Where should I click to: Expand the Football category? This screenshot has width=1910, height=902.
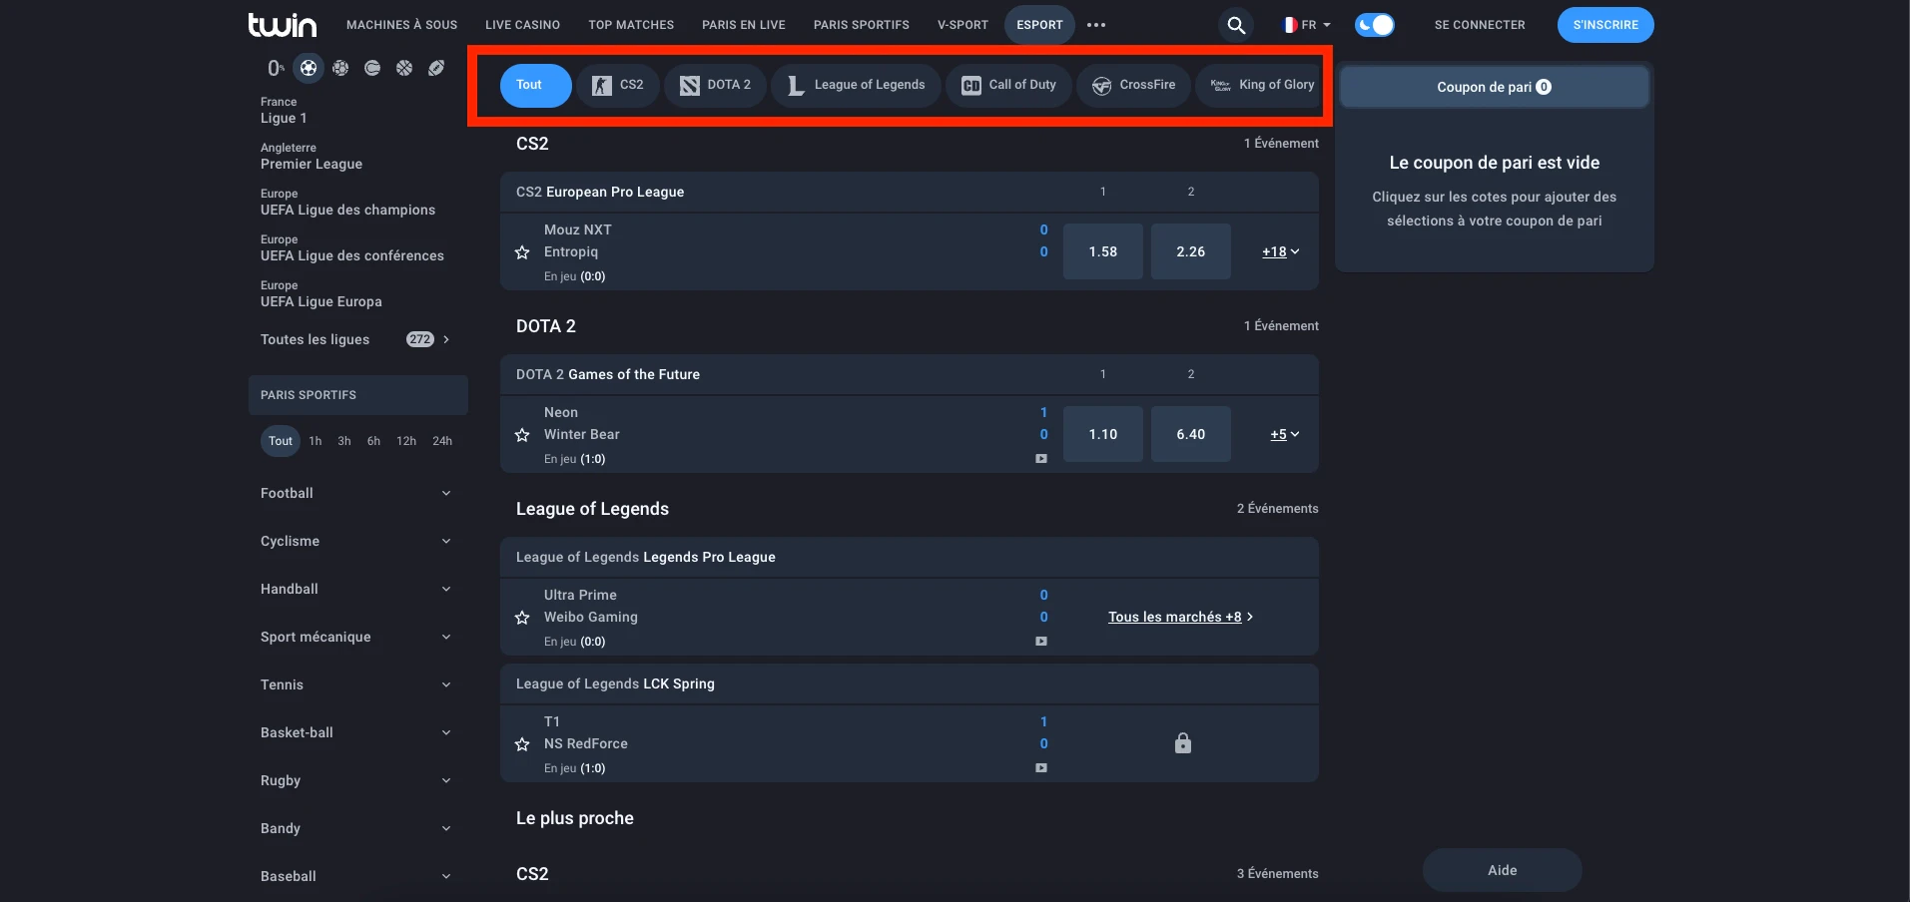pos(356,493)
